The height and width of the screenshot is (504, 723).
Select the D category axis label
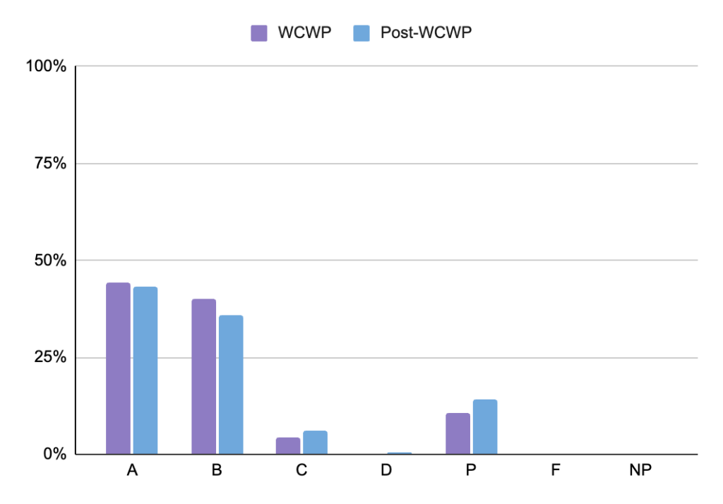pos(386,470)
